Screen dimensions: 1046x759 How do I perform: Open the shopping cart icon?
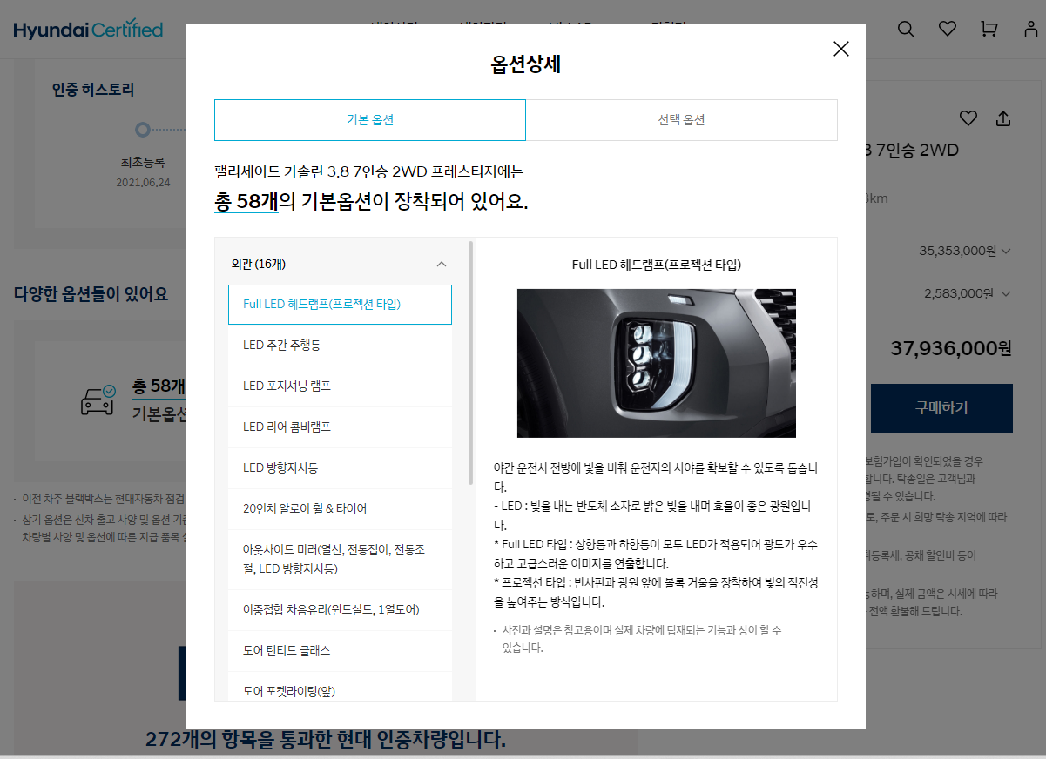(x=989, y=29)
